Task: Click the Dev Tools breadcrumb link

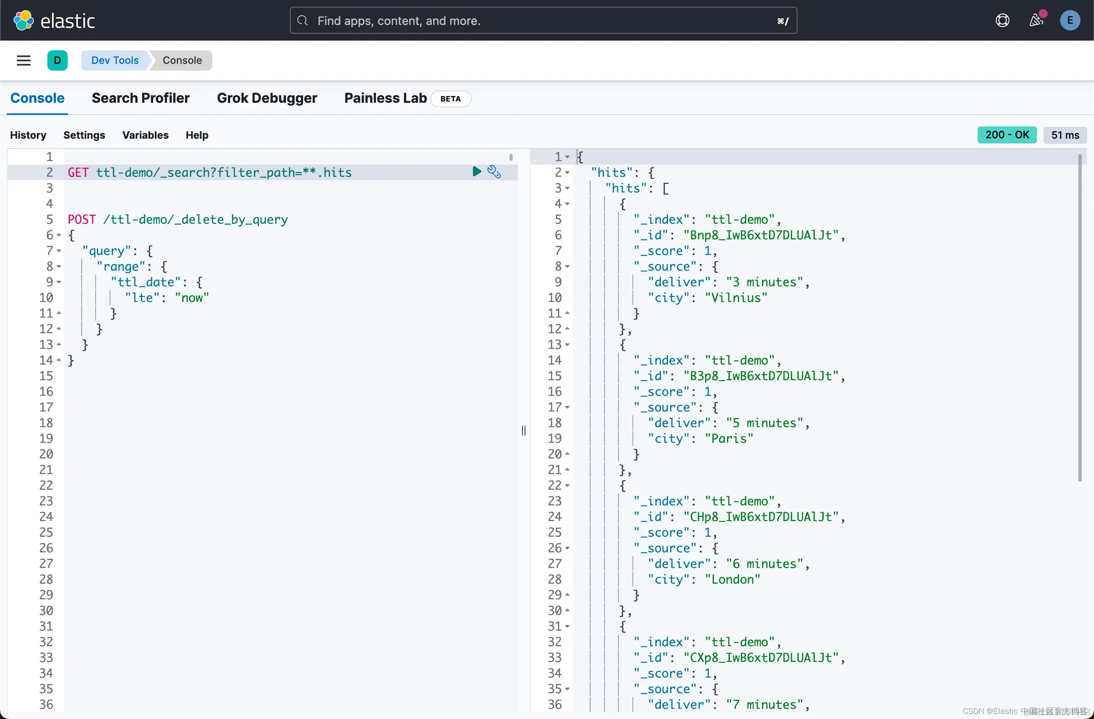Action: pyautogui.click(x=115, y=60)
